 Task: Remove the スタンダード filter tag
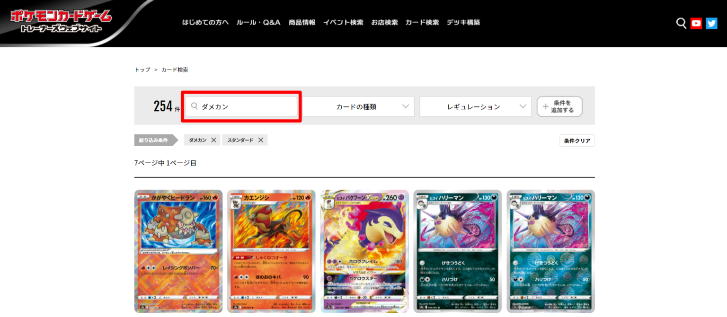pos(260,140)
